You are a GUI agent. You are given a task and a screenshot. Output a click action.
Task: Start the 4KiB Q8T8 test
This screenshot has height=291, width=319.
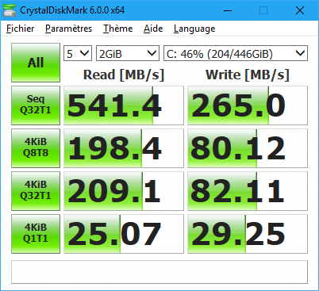pos(36,148)
